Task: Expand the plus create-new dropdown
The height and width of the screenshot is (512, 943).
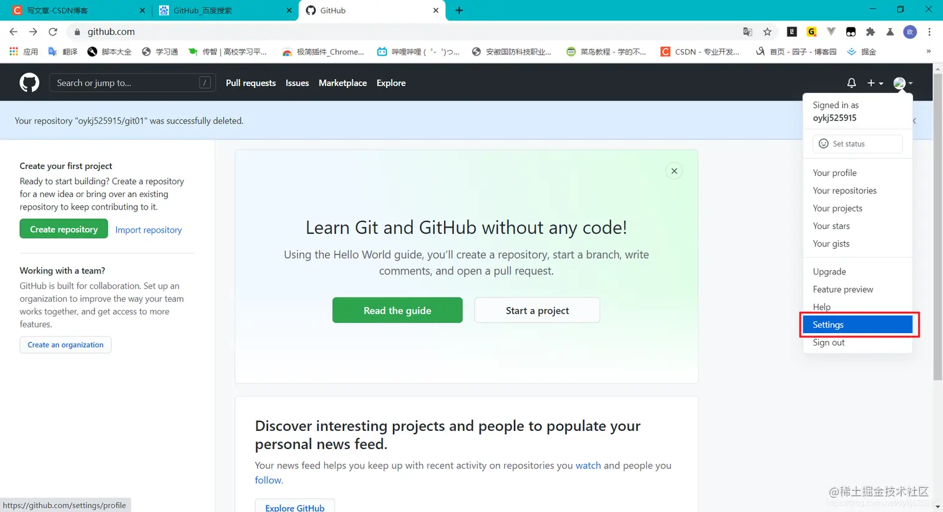Action: (x=875, y=83)
